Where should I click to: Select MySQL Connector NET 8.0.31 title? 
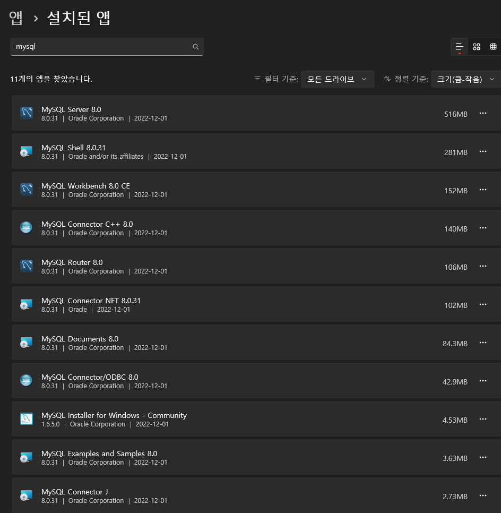click(x=91, y=301)
